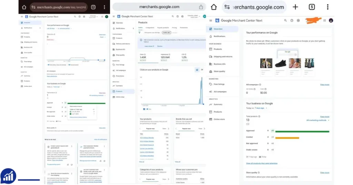Click 'View all notifications' in the left panel

click(x=100, y=139)
